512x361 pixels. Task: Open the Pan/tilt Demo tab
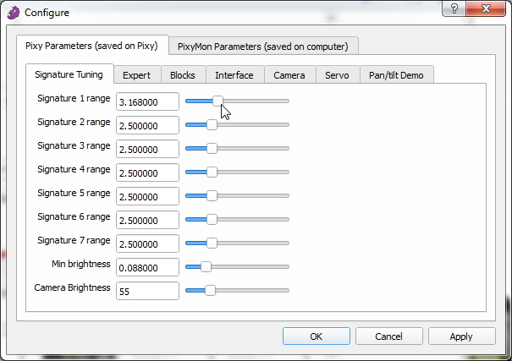[x=396, y=75]
